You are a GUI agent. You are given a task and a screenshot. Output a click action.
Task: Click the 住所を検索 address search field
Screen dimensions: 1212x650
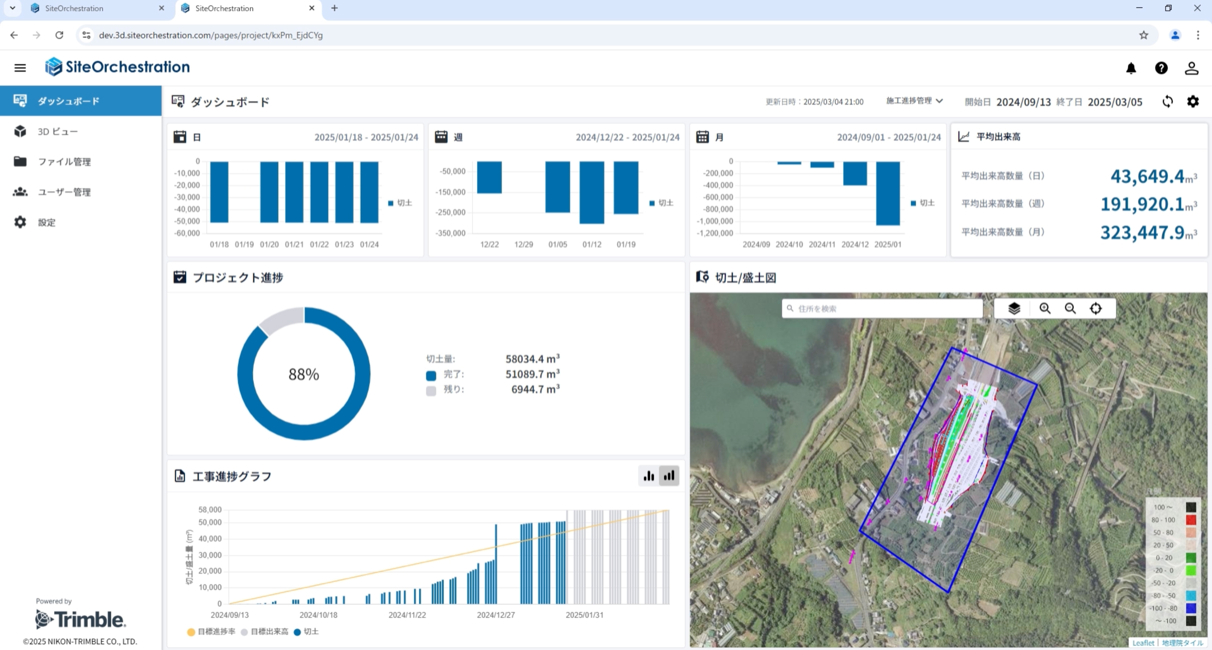tap(882, 309)
